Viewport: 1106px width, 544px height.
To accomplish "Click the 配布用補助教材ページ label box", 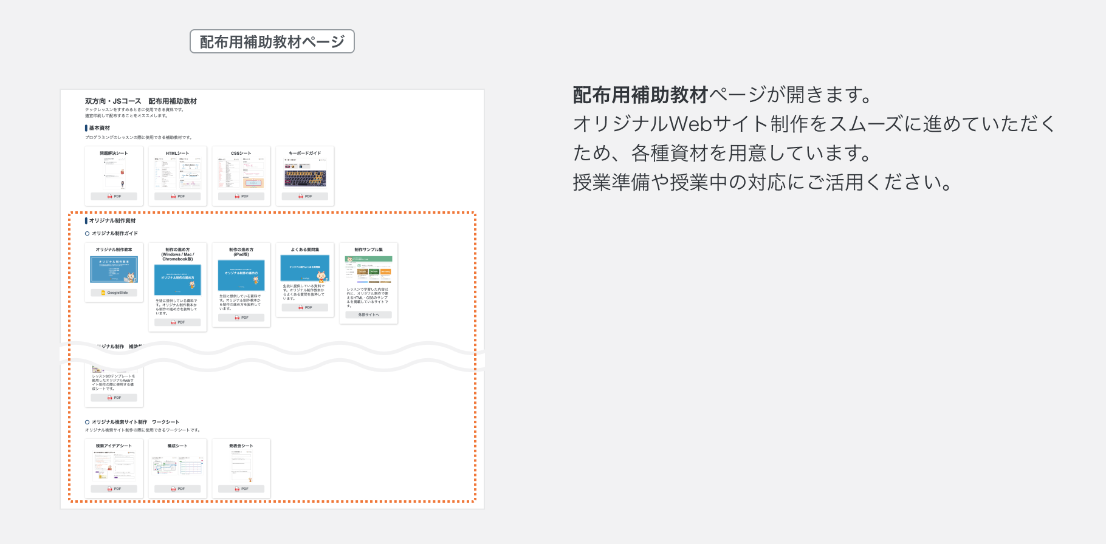I will tap(272, 41).
